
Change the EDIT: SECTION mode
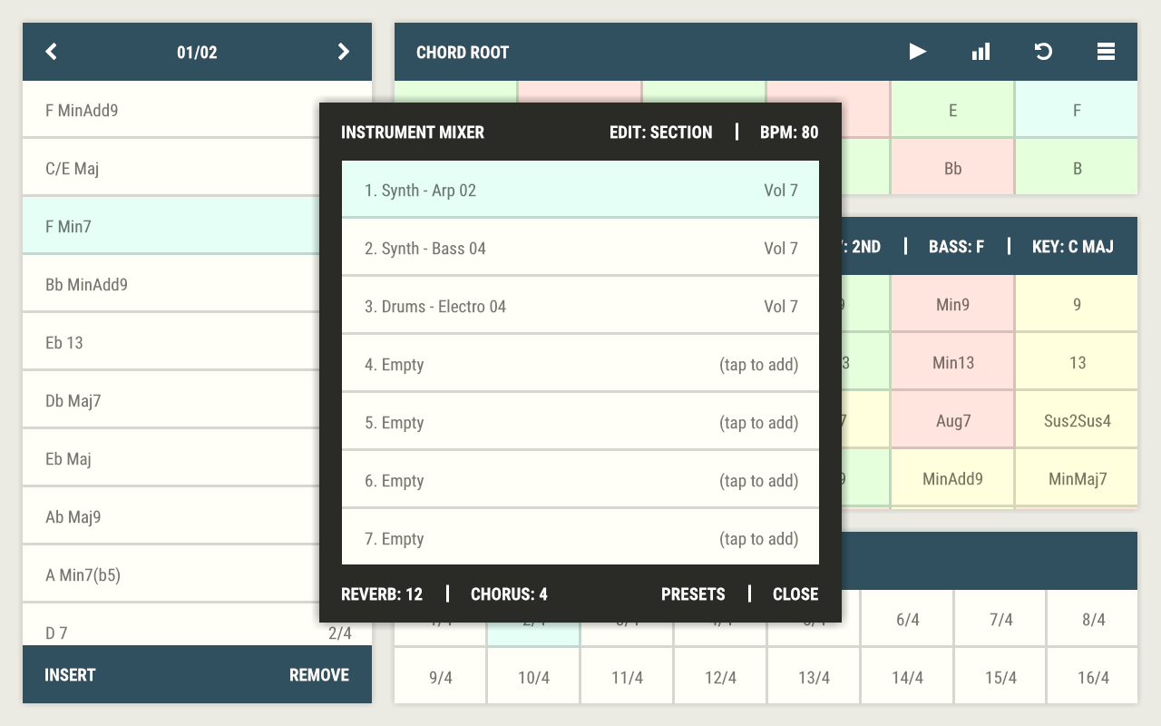(662, 132)
